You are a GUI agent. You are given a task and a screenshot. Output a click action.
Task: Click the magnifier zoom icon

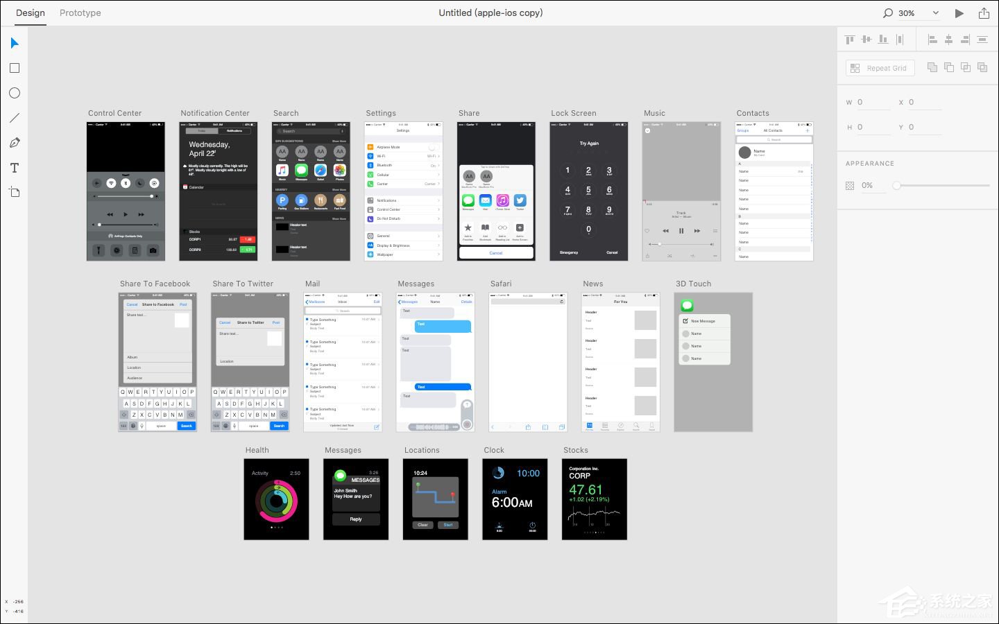pos(888,13)
